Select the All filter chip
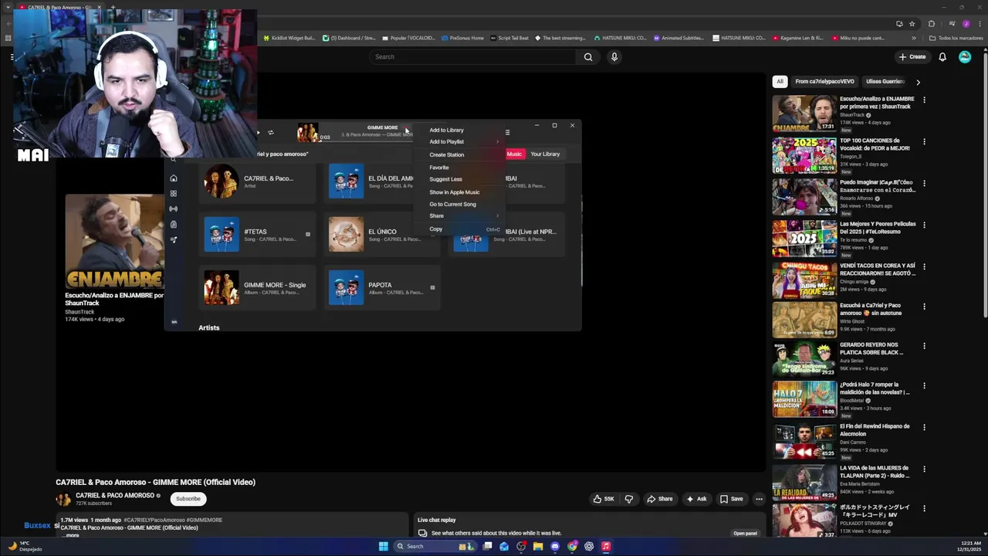The height and width of the screenshot is (556, 988). point(780,81)
